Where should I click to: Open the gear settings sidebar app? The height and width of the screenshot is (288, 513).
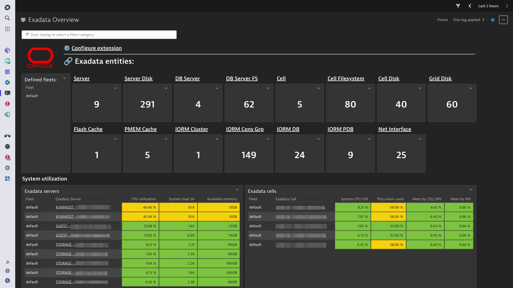tap(7, 168)
